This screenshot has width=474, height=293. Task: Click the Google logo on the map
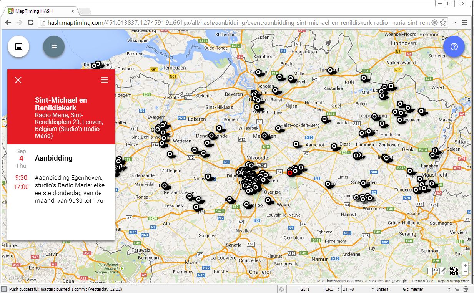15,277
